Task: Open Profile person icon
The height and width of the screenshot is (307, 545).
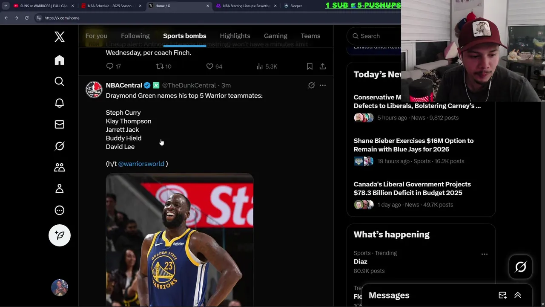Action: tap(60, 189)
